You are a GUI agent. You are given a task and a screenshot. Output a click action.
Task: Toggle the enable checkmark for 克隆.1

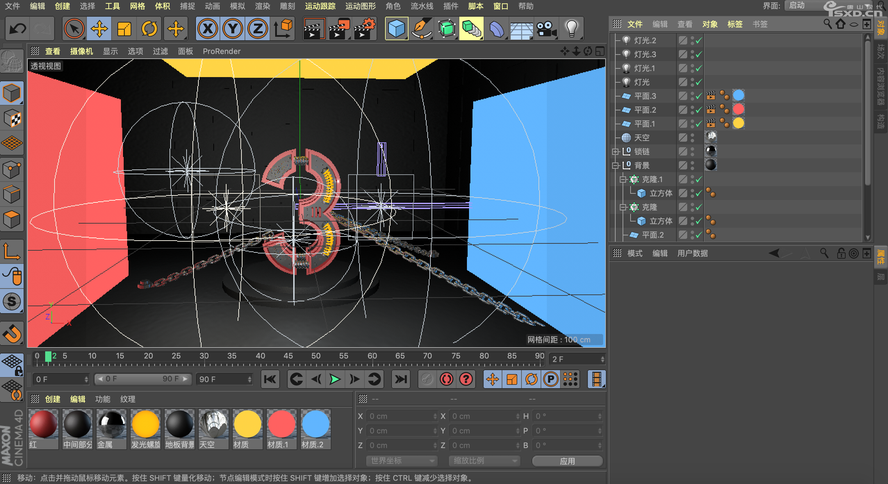tap(699, 180)
